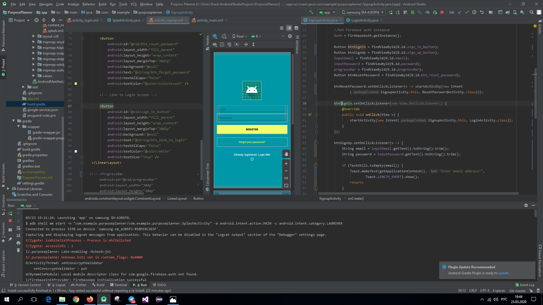Switch editor to Code-only view mode
The image size is (543, 305).
282,28
